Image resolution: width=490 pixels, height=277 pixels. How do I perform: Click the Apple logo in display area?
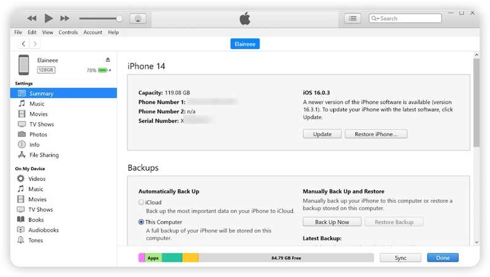pos(245,19)
